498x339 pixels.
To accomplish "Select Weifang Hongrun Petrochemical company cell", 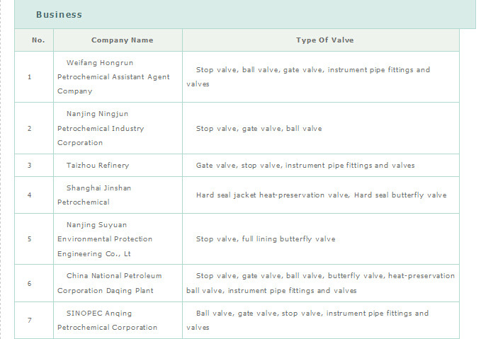I will pos(113,77).
